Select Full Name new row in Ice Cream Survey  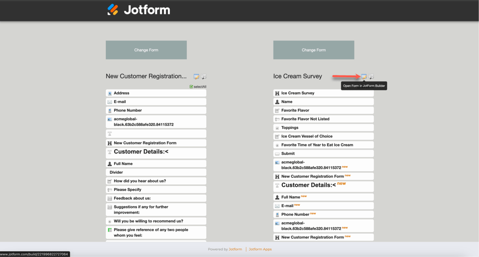(x=324, y=197)
